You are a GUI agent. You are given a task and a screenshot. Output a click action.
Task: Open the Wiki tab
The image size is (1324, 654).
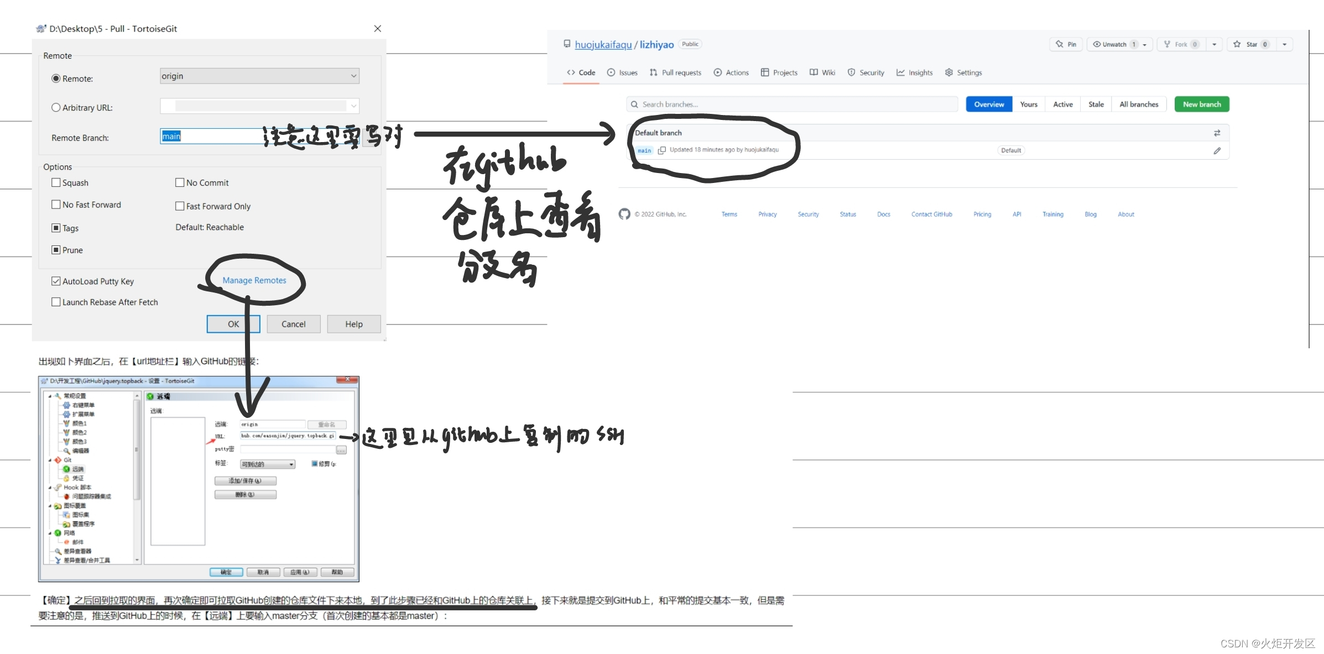822,72
